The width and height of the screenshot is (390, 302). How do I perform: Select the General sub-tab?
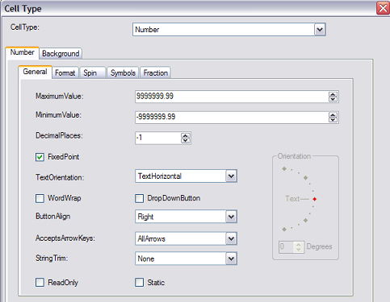tap(35, 72)
